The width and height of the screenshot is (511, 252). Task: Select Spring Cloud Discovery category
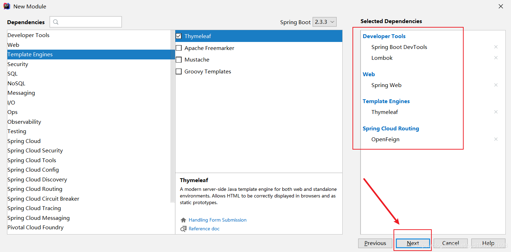click(89, 180)
